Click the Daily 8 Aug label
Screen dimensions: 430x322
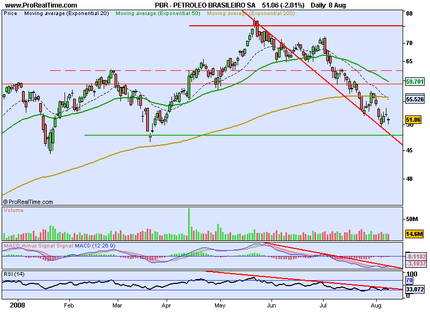click(x=328, y=5)
